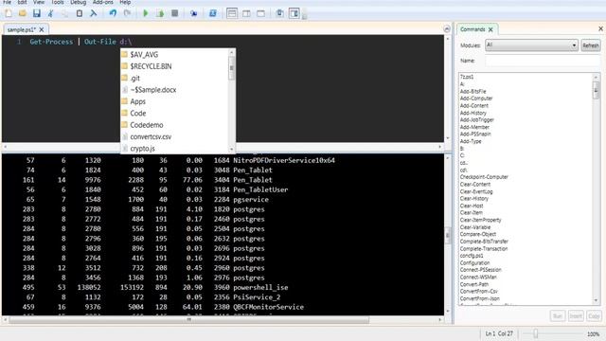The width and height of the screenshot is (606, 341).
Task: Open a New Remote PowerShell Tab icon
Action: (193, 13)
